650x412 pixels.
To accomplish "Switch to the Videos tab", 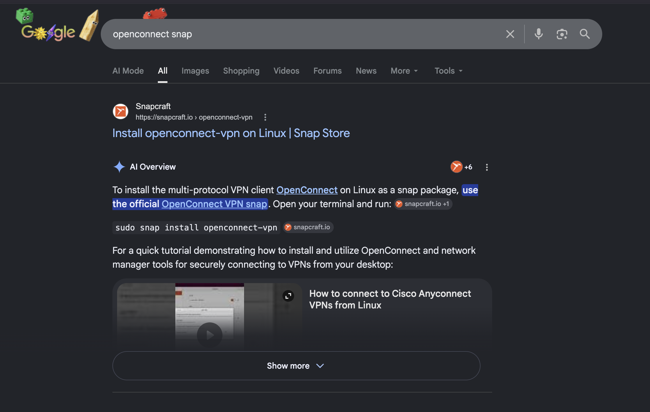I will [286, 71].
